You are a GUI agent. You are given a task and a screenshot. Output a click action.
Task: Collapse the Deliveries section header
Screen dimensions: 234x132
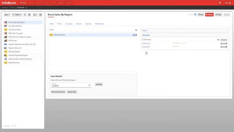click(185, 35)
